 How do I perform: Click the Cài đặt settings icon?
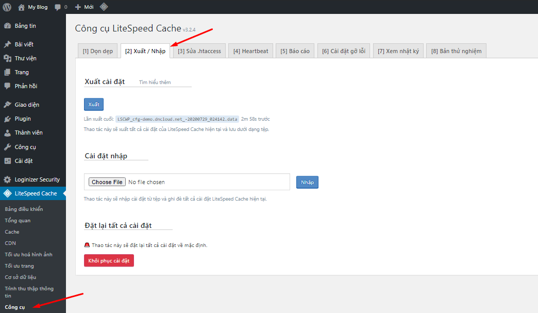(7, 161)
